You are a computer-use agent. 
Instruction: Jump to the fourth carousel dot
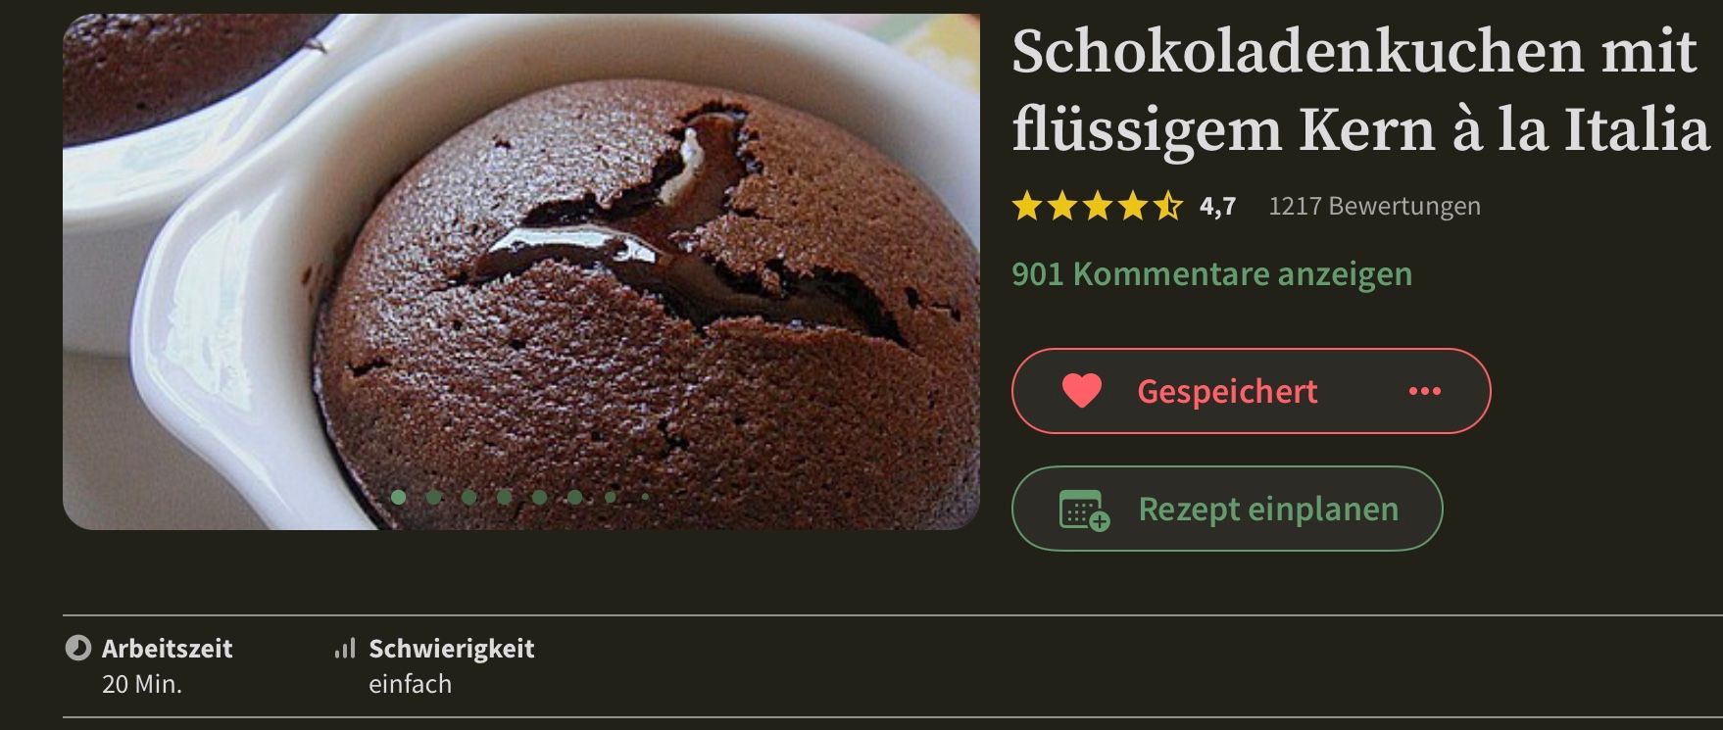[x=504, y=497]
